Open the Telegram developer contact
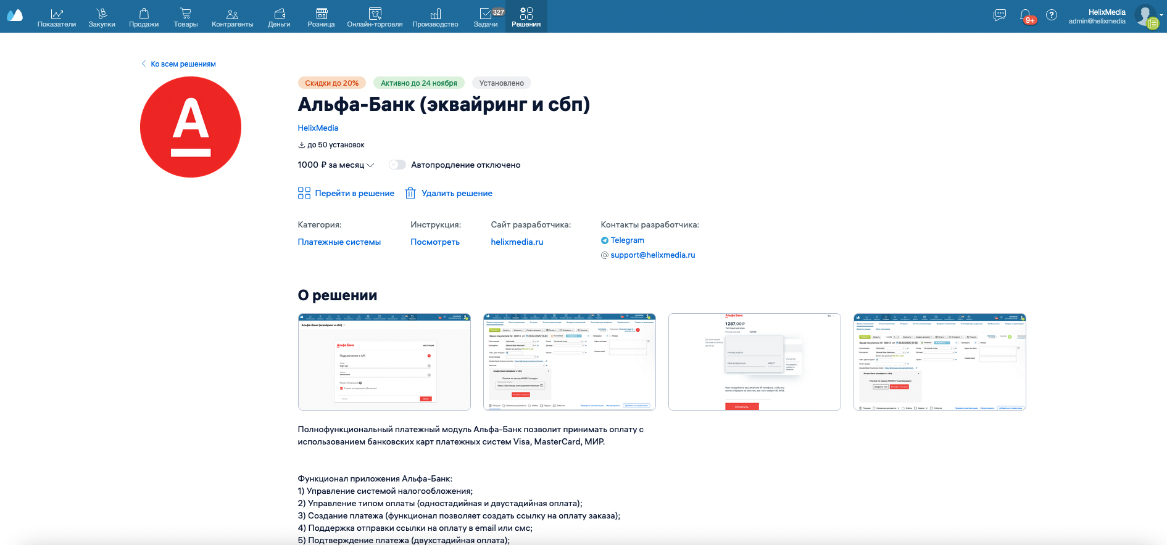Viewport: 1167px width, 545px height. pos(627,240)
